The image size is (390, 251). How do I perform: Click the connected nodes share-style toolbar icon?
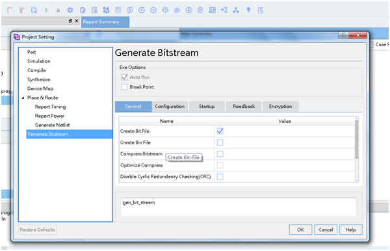tap(224, 10)
